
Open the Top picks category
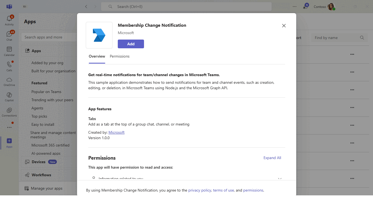(x=39, y=117)
